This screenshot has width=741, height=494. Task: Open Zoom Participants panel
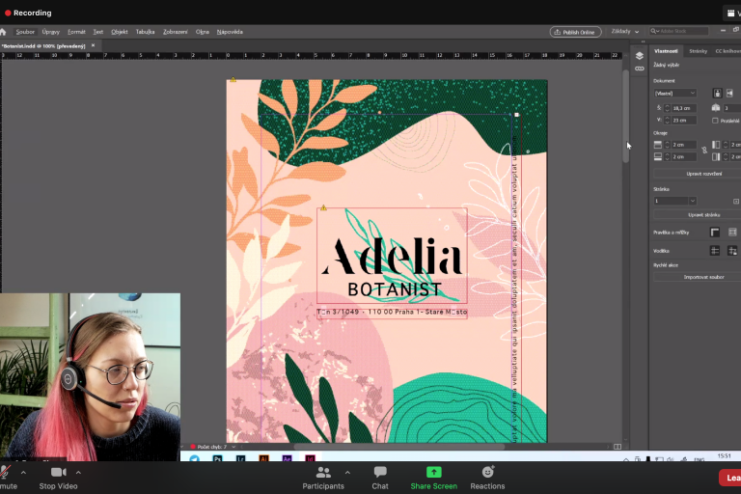tap(322, 477)
